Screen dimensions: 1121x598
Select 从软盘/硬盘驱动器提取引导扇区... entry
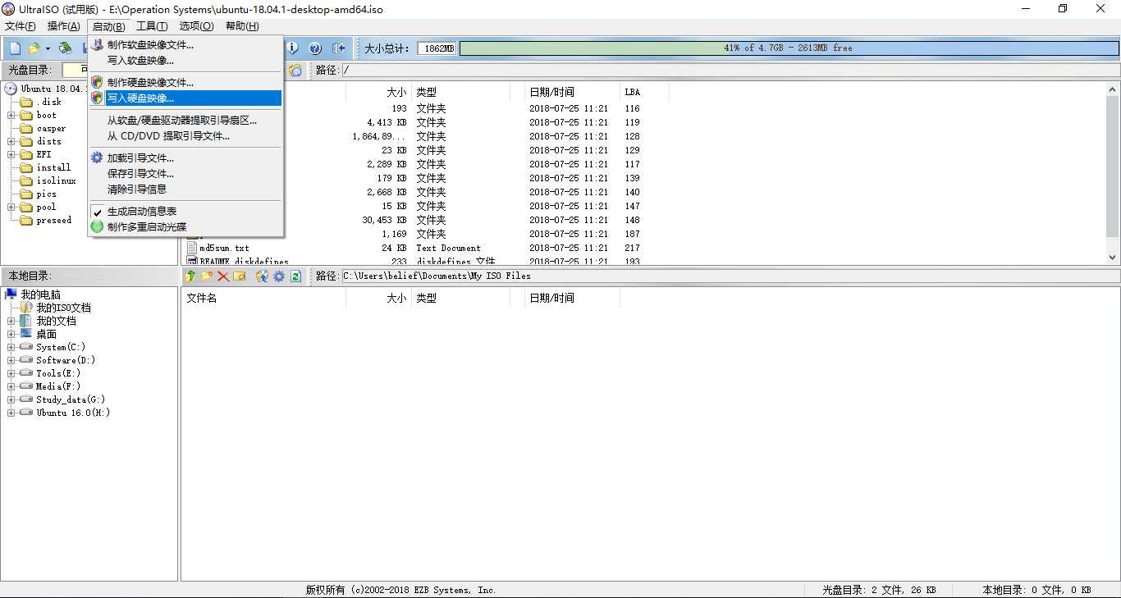185,121
